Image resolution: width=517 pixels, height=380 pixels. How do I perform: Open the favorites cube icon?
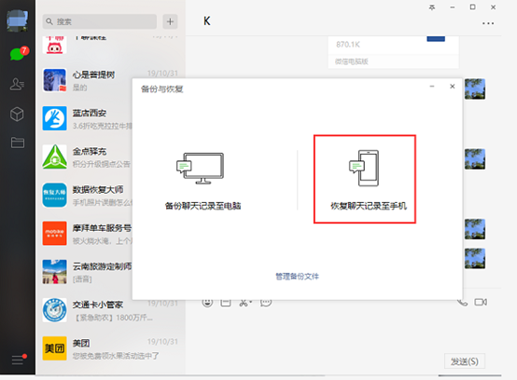tap(17, 115)
